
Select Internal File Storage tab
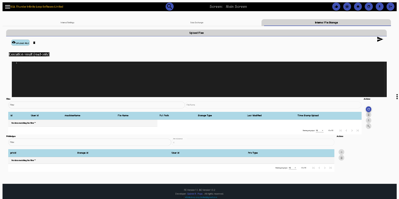point(326,23)
